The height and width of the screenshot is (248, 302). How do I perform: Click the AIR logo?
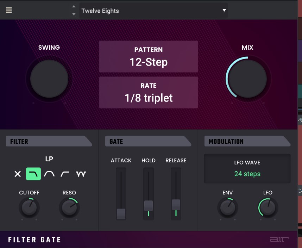279,240
